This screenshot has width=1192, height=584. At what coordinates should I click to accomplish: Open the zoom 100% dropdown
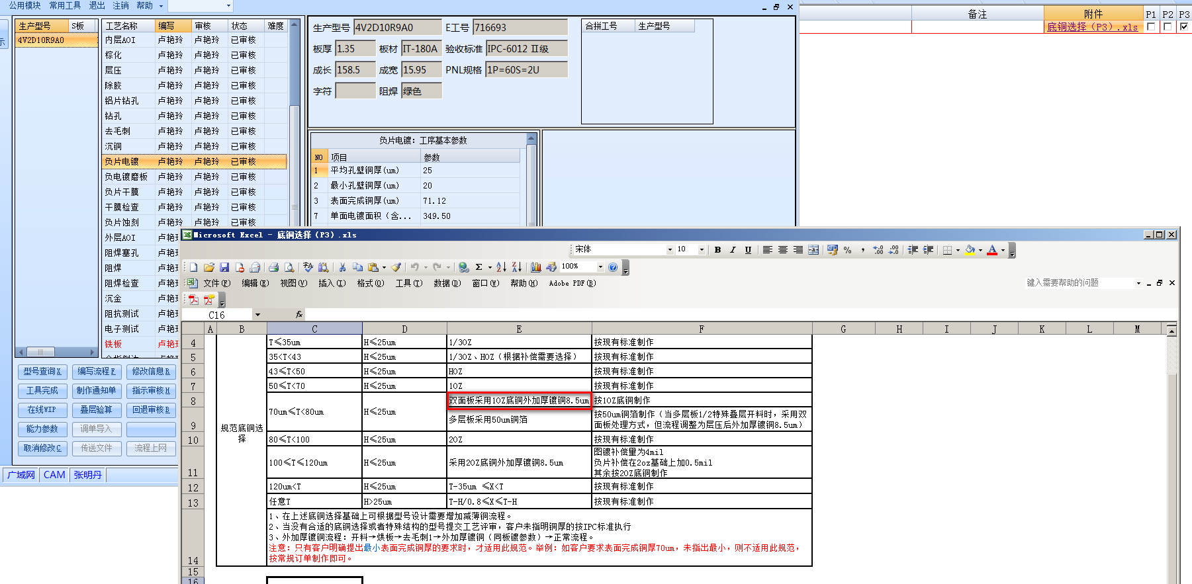click(600, 267)
